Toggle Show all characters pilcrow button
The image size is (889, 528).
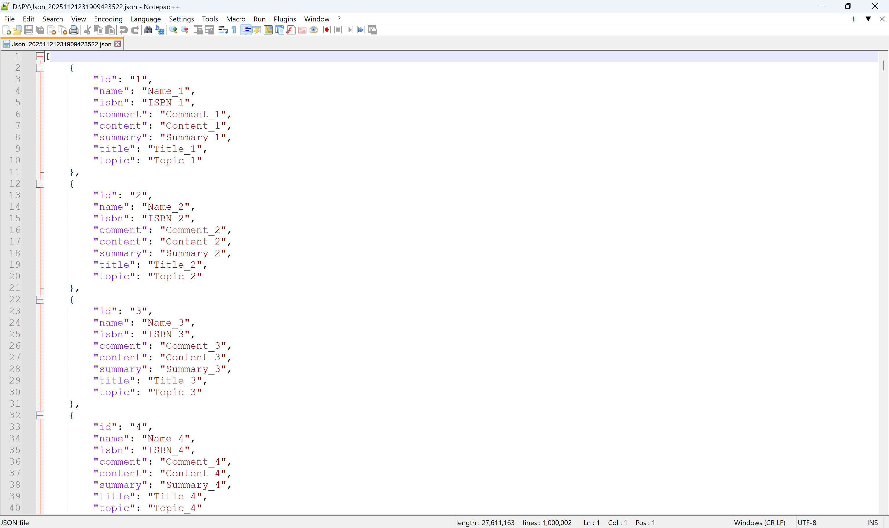[x=234, y=30]
